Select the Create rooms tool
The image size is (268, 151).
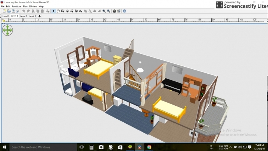[x=67, y=11]
